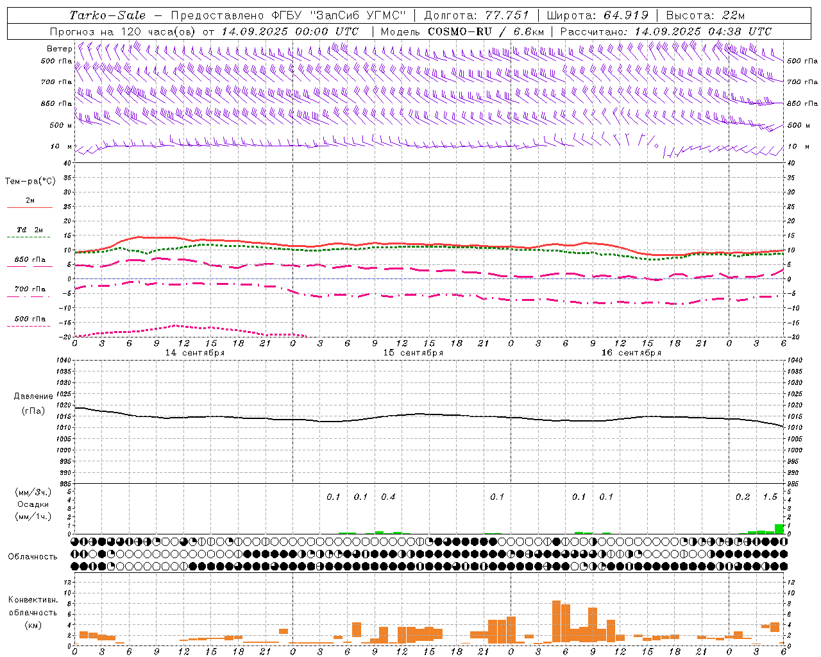The width and height of the screenshot is (821, 657).
Task: Click the Ветер wind panel label
Action: coord(60,49)
